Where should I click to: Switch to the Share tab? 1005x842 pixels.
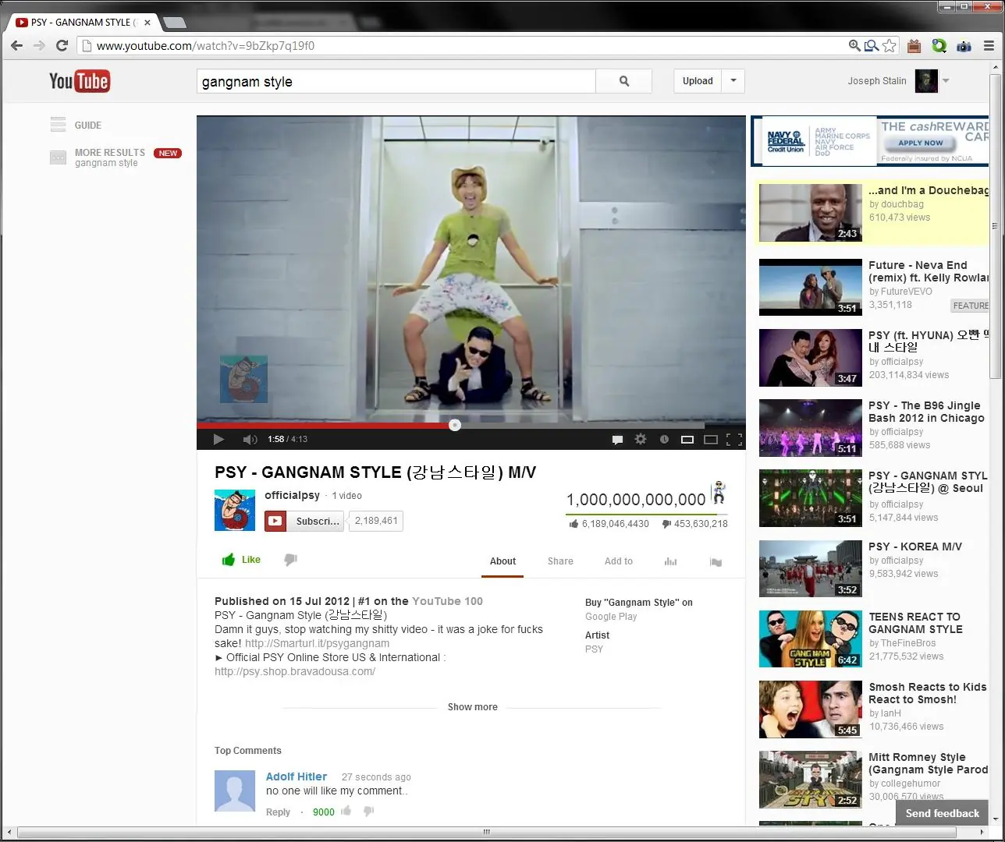coord(560,561)
